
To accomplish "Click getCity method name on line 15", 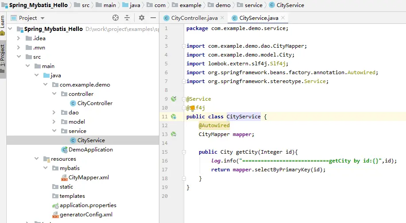I will click(247, 152).
